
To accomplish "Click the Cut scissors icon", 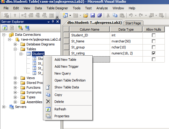I will pos(108,15).
